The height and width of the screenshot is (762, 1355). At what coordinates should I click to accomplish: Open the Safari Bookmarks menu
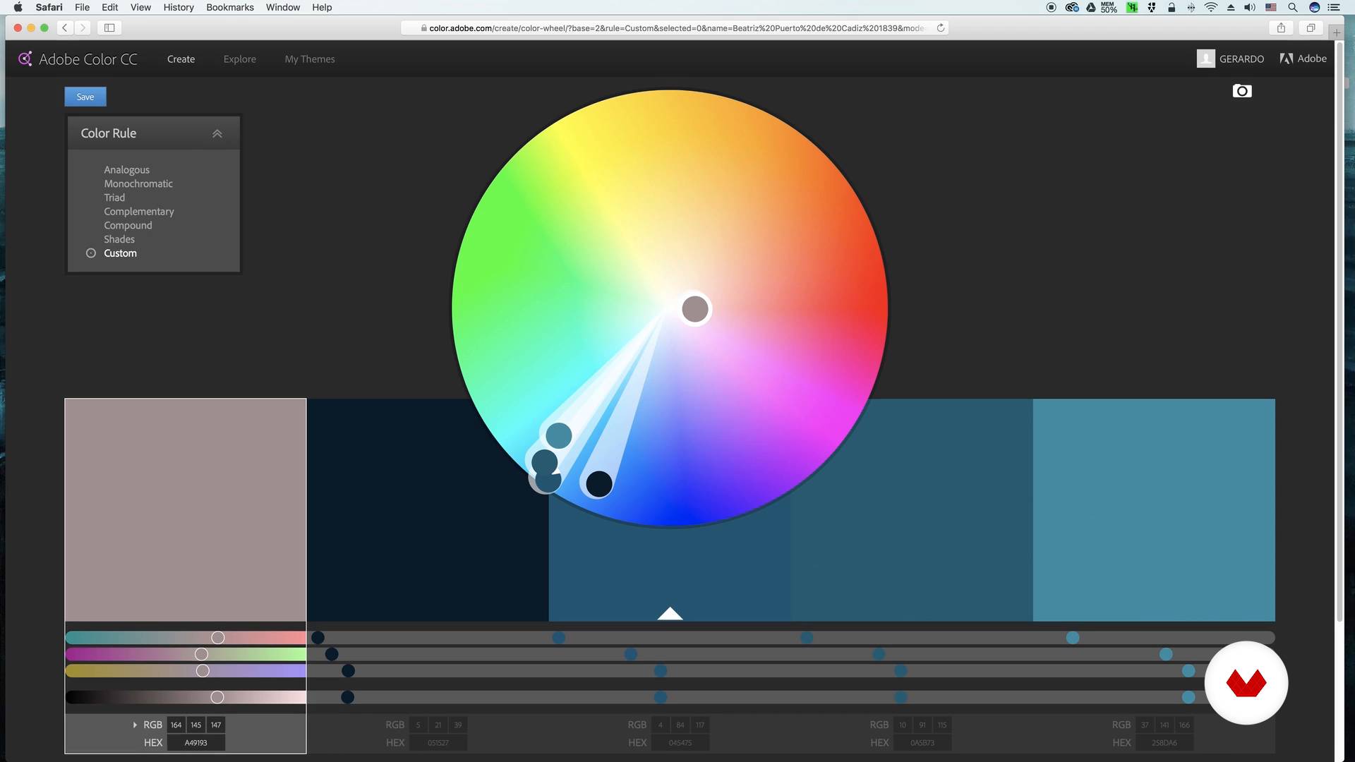229,7
